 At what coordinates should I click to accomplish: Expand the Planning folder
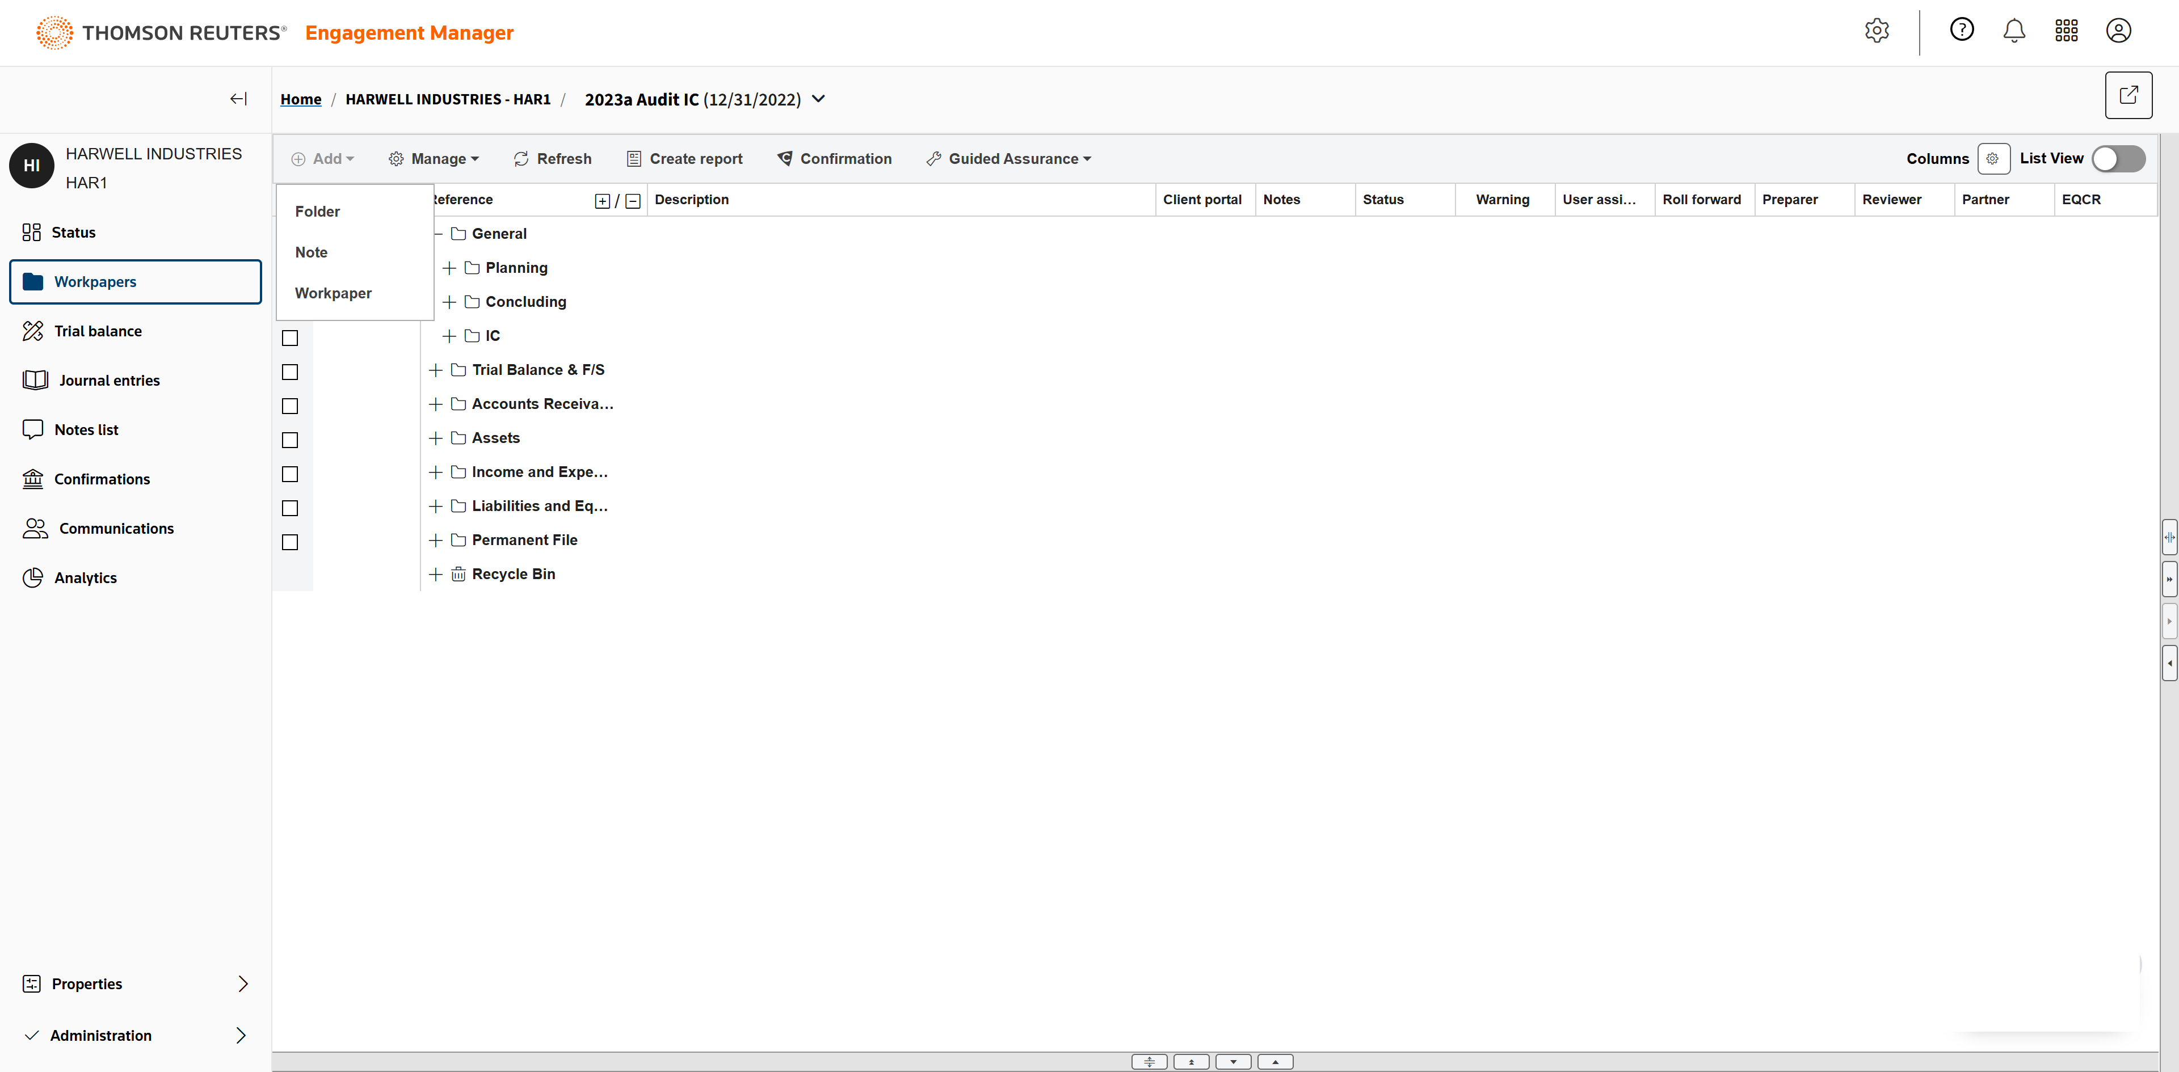tap(449, 268)
